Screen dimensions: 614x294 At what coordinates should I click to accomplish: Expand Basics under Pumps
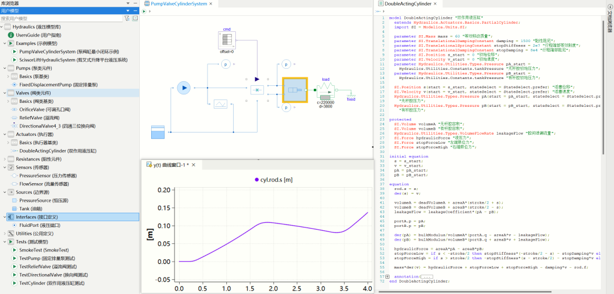coord(8,76)
